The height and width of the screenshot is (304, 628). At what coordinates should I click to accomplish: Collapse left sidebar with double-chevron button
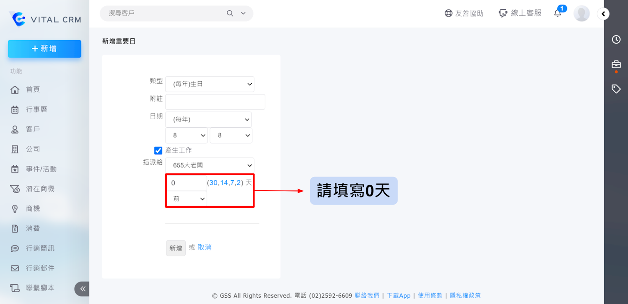tap(82, 289)
